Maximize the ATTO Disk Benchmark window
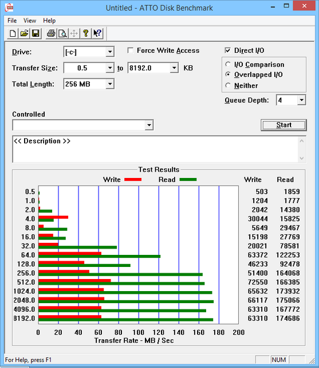This screenshot has height=368, width=319. click(x=286, y=6)
